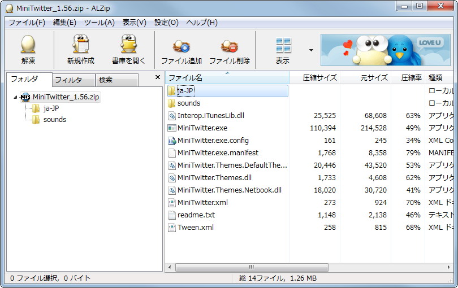Click the sounds folder icon in file list

[x=172, y=103]
